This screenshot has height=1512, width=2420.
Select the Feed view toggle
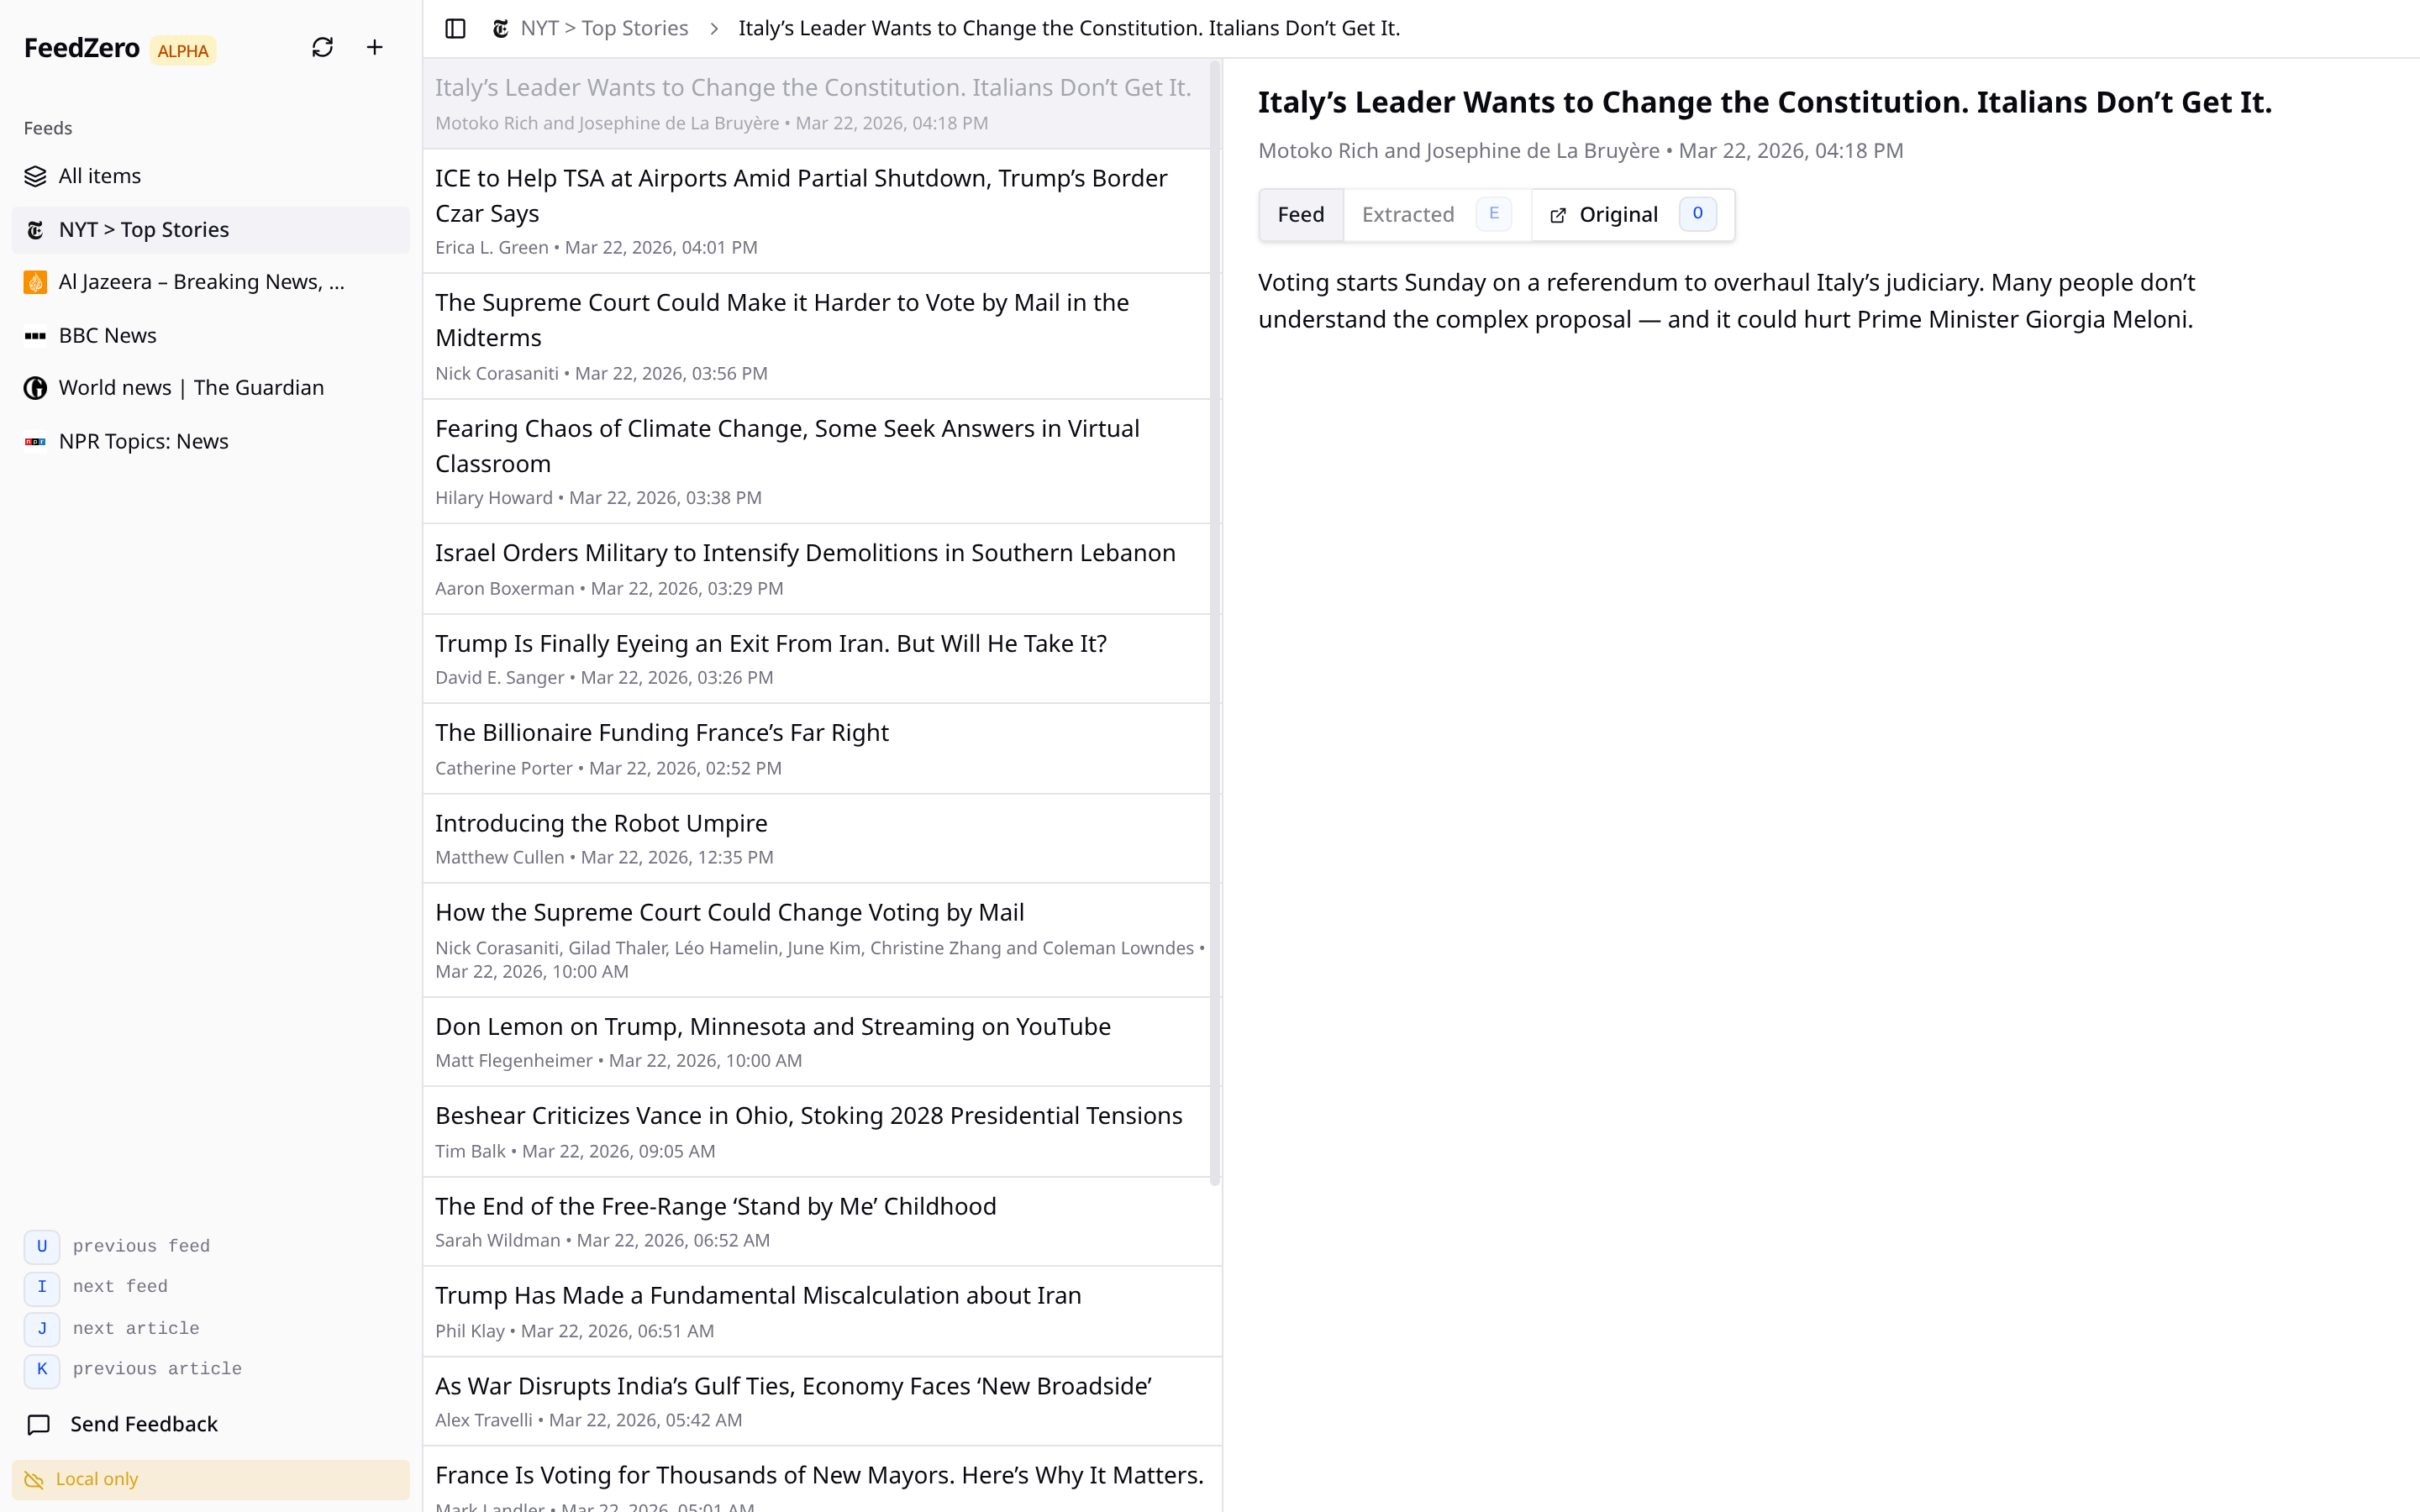pyautogui.click(x=1300, y=214)
